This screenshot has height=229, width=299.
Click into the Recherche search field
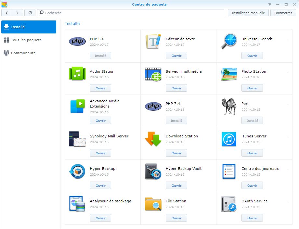tap(131, 13)
